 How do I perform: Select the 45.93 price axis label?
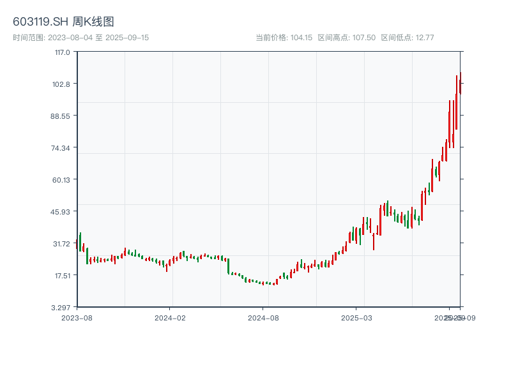(61, 211)
